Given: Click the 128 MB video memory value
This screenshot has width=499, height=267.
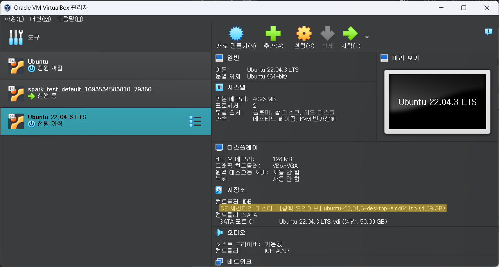Looking at the screenshot, I should [x=282, y=159].
